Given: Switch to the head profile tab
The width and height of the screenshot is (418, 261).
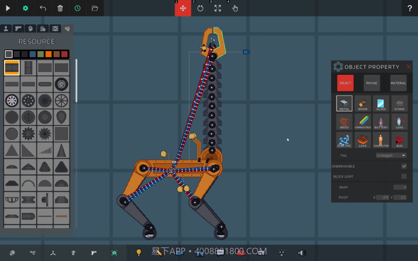Looking at the screenshot, I should 31,28.
